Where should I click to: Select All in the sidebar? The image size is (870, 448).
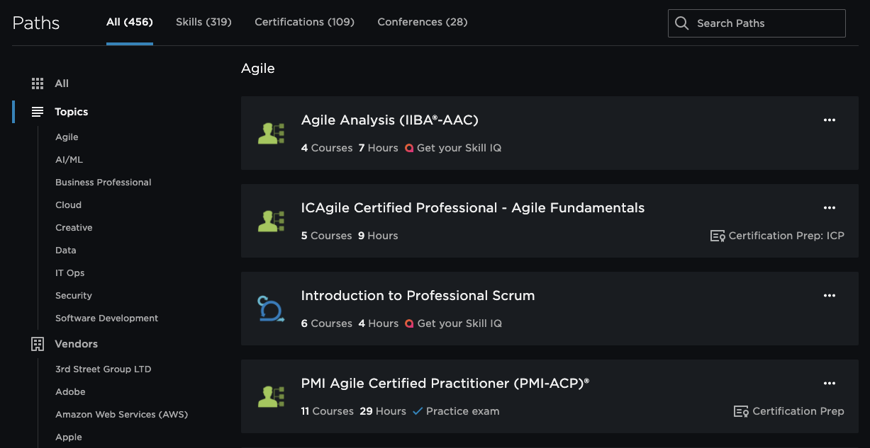pyautogui.click(x=62, y=84)
